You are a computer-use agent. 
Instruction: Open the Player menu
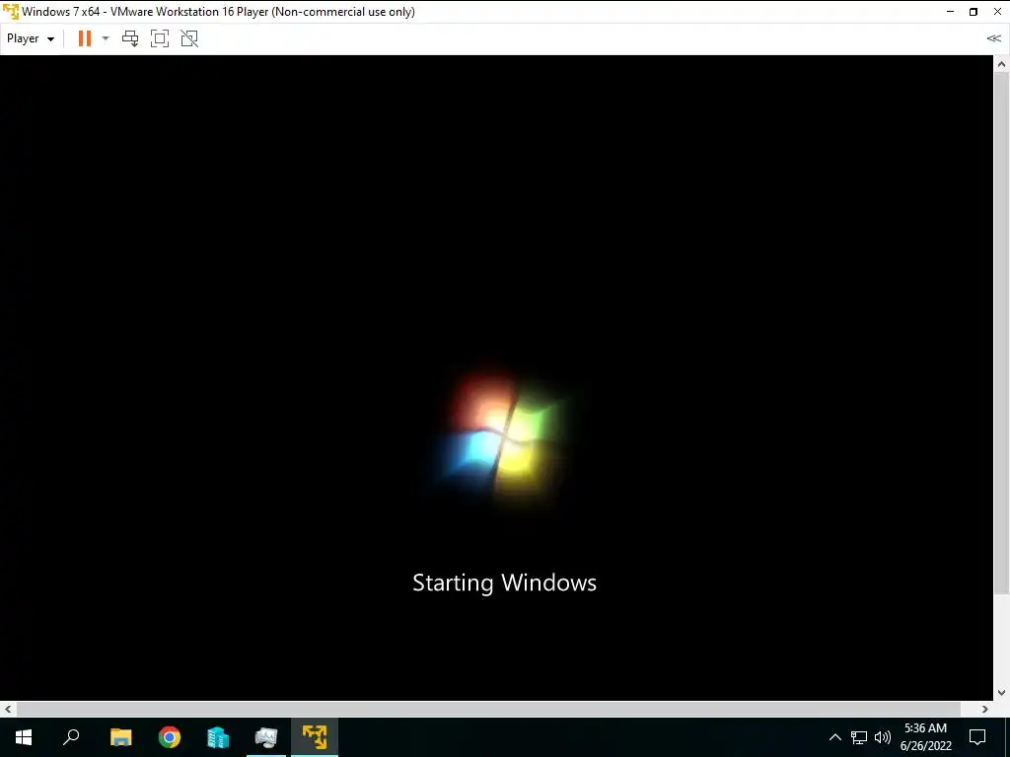[31, 38]
